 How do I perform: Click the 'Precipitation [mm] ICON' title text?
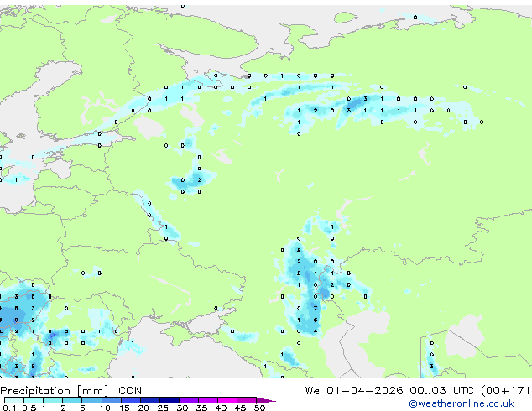click(x=71, y=391)
